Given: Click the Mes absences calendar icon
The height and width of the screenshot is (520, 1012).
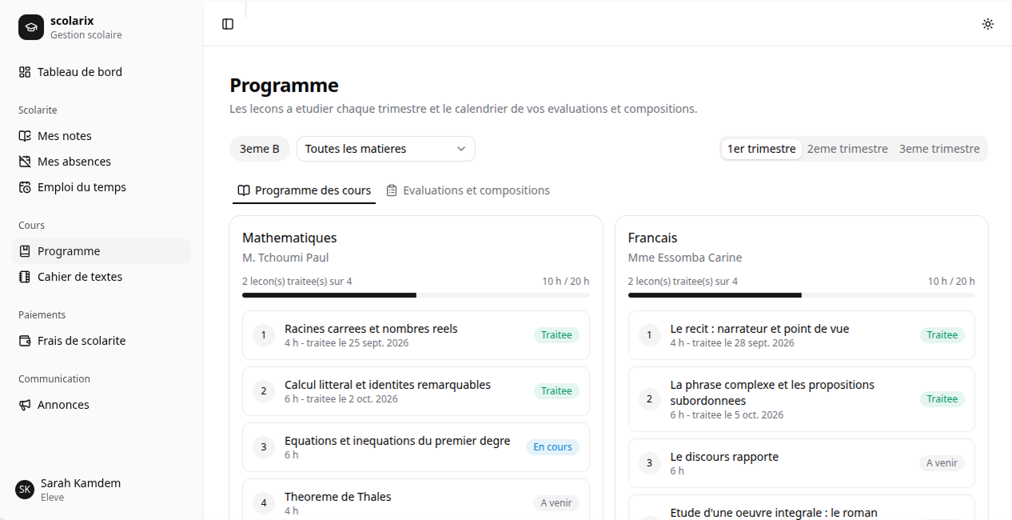Looking at the screenshot, I should point(25,162).
